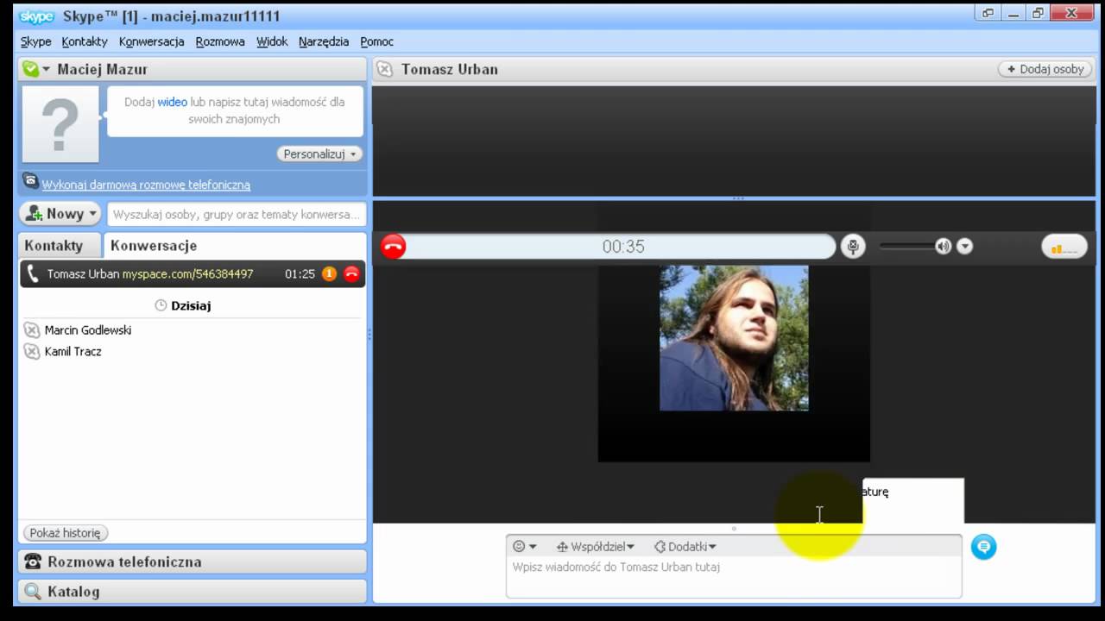Click the message input for Tomasz Urban
Viewport: 1105px width, 621px height.
click(734, 576)
